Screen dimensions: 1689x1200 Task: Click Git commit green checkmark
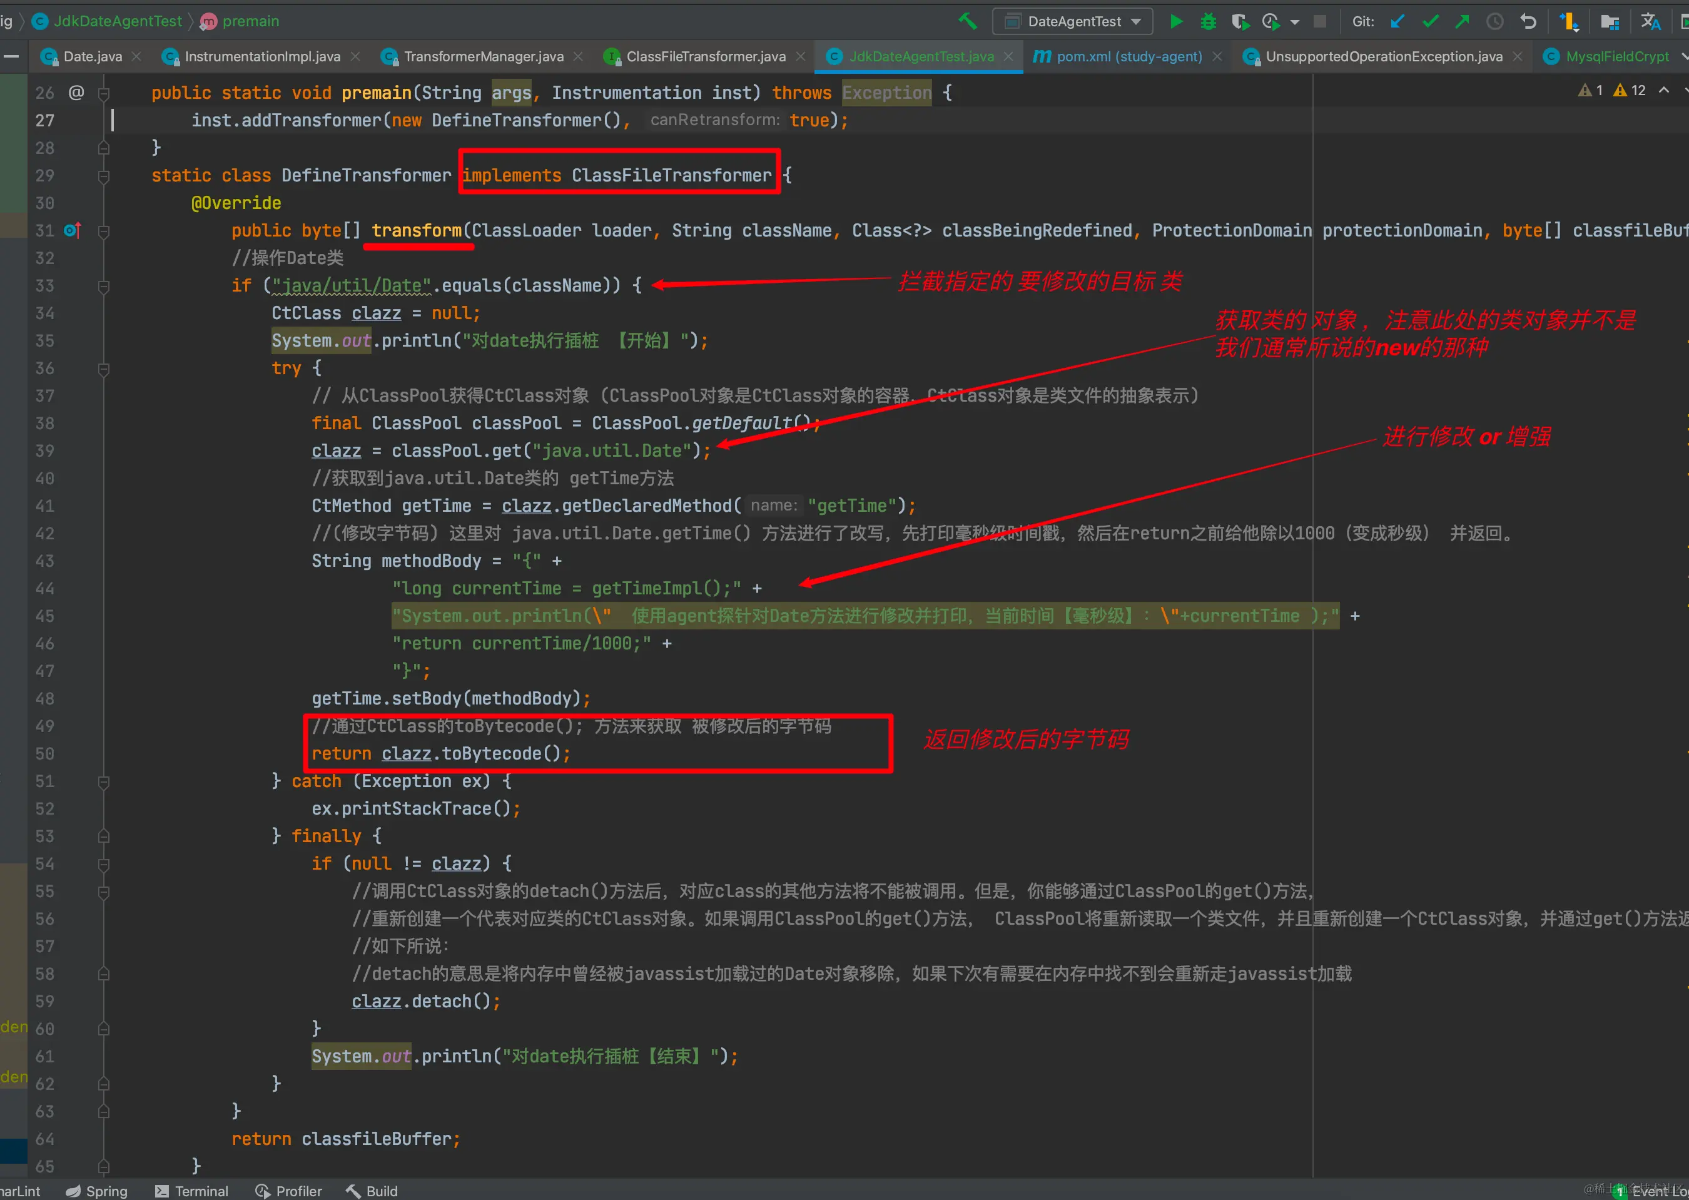click(1431, 21)
